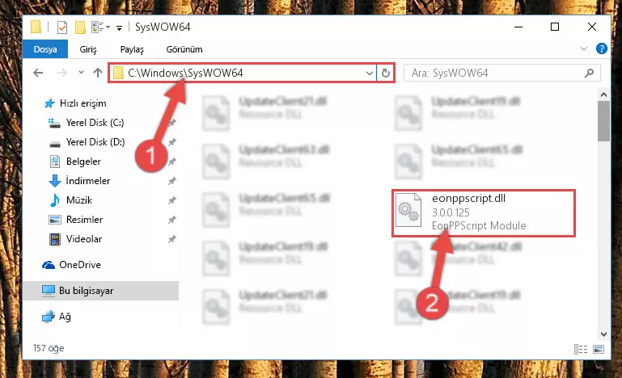Refresh the SysWOW64 folder view
Viewport: 622px width, 378px height.
385,73
